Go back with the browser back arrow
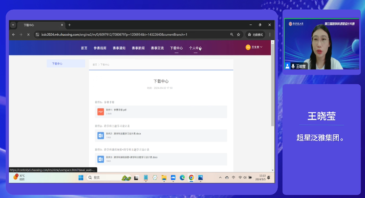Viewport: 365px width, 198px height. [13, 35]
